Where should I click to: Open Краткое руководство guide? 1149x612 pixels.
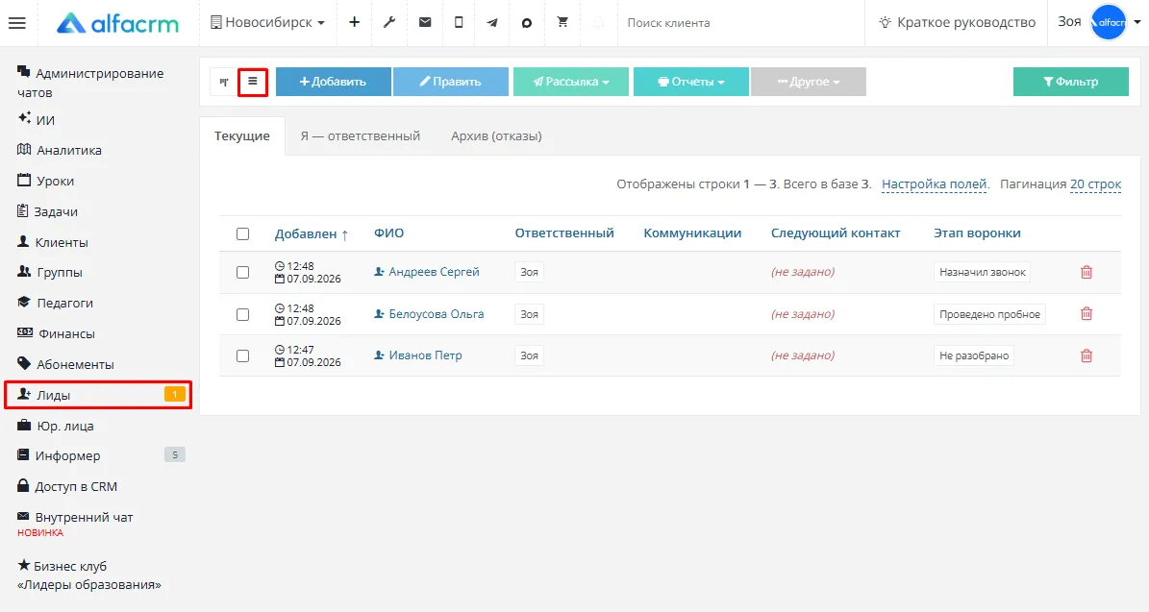click(x=957, y=23)
